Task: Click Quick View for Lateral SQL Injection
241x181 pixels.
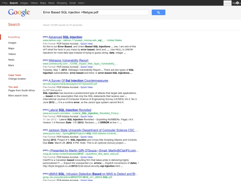Action: 87,117
